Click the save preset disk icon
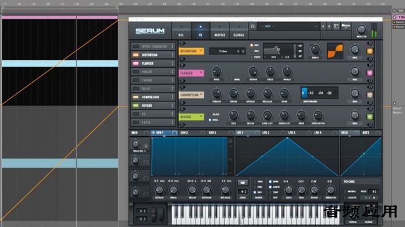The height and width of the screenshot is (227, 405). (x=252, y=26)
